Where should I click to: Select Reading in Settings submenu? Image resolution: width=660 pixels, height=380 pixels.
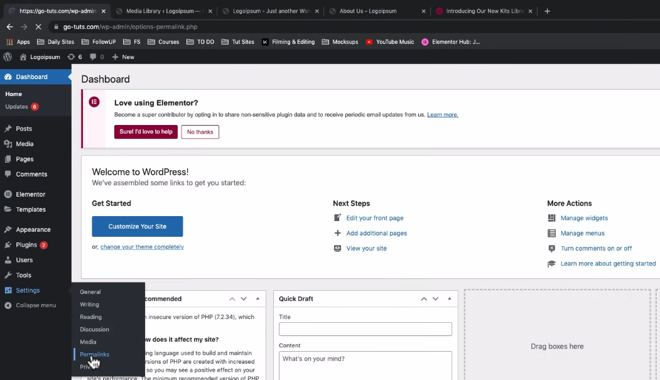[x=91, y=317]
